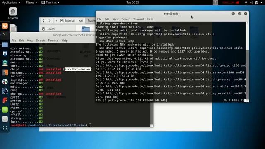
Task: Click 'Do you want to continue? [Y/n] y' line
Action: 124,62
